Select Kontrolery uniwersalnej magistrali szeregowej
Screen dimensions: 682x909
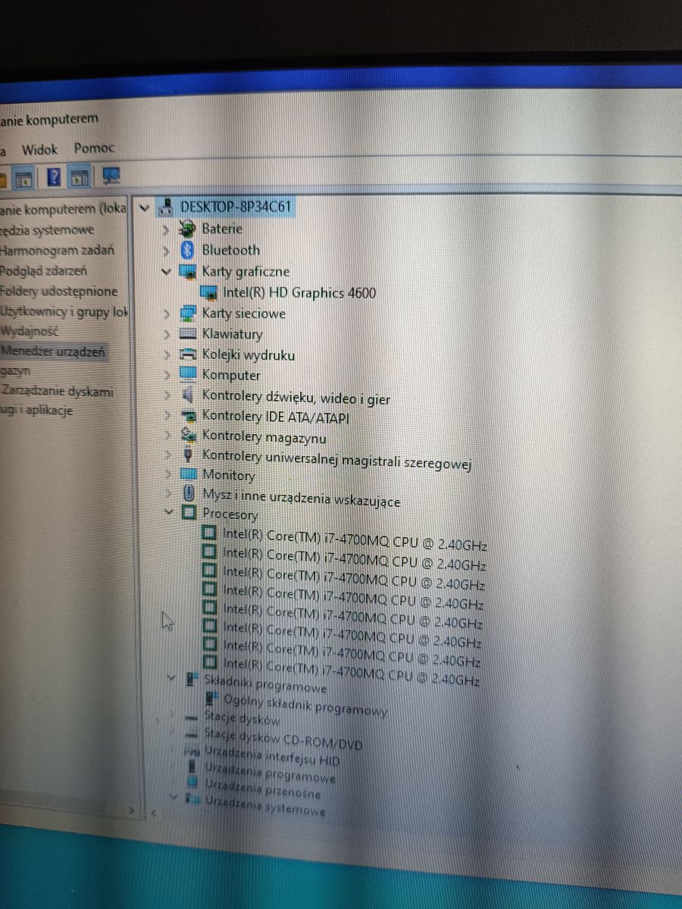[337, 460]
